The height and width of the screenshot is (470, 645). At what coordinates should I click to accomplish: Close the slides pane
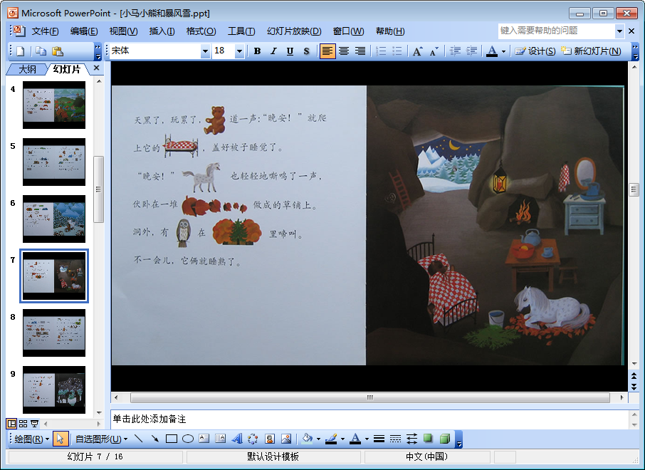pos(96,68)
